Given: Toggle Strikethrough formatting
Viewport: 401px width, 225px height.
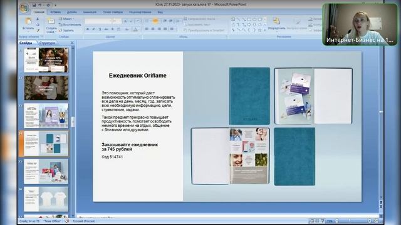Looking at the screenshot, I should [106, 29].
